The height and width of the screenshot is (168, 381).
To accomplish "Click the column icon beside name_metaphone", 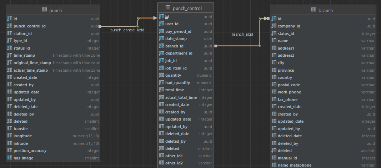I will coord(274,165).
